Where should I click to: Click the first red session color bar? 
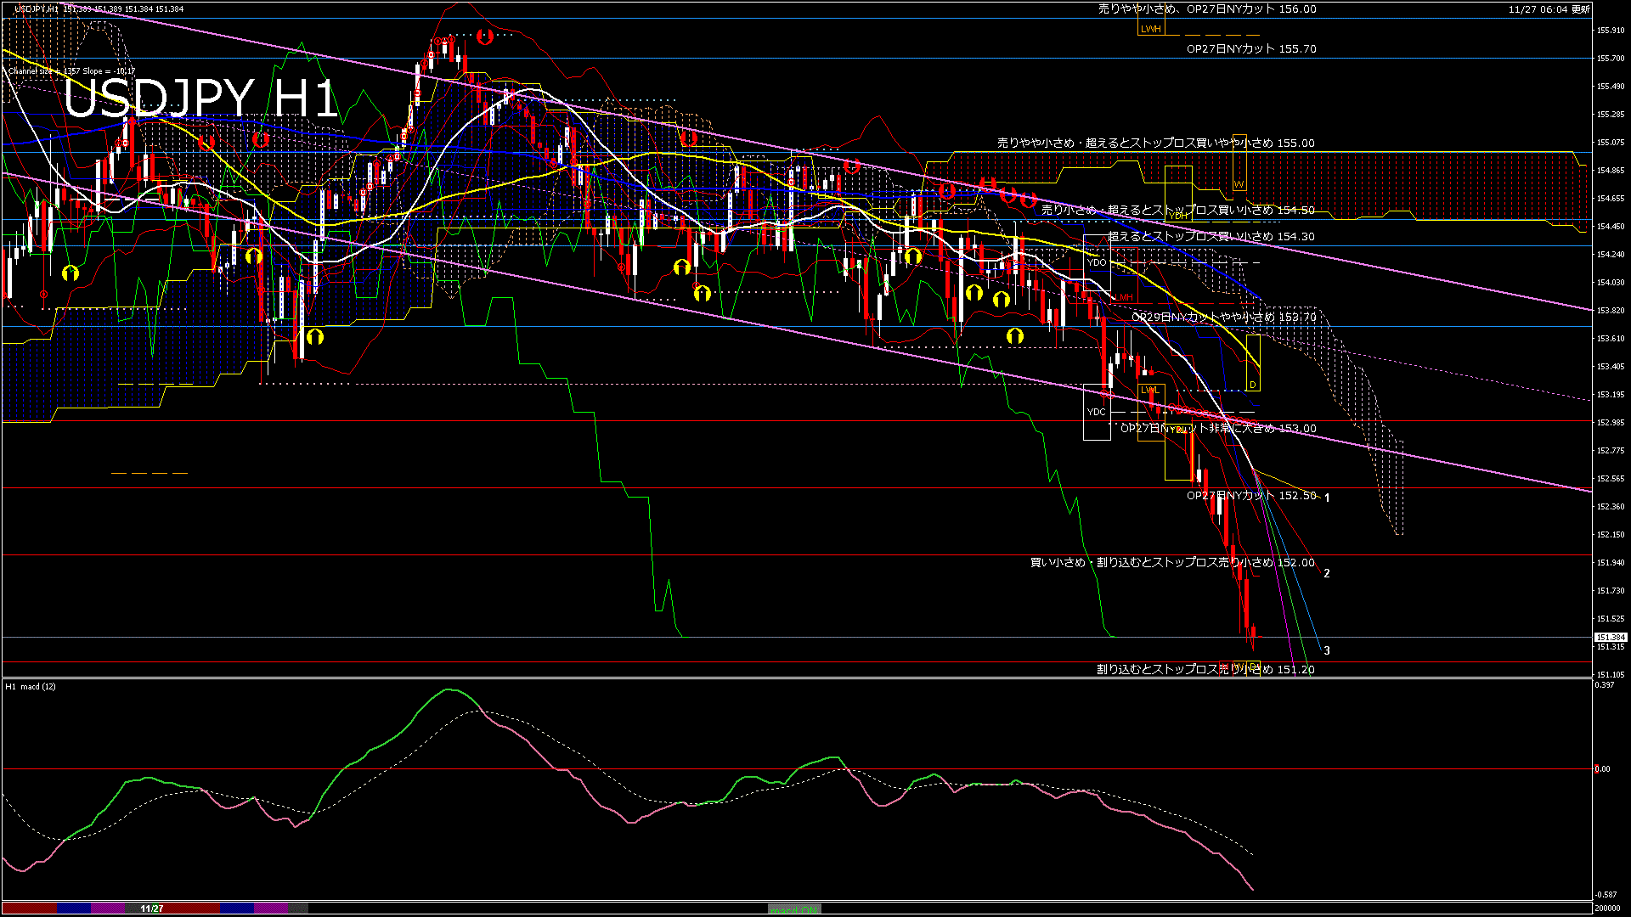click(x=30, y=909)
